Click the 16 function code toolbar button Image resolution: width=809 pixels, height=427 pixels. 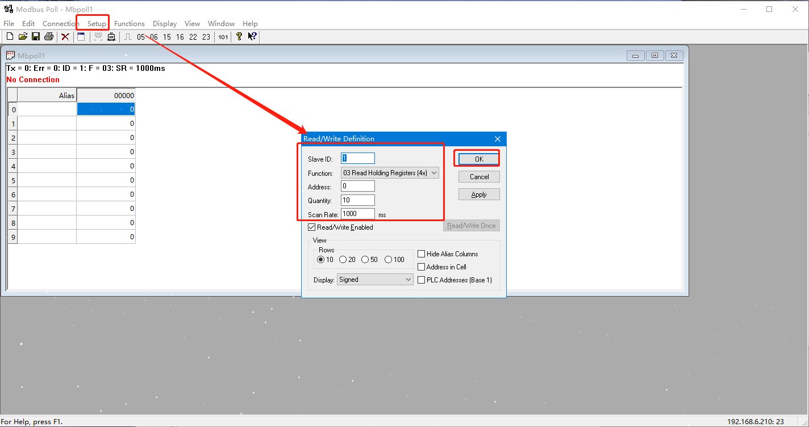pyautogui.click(x=180, y=37)
